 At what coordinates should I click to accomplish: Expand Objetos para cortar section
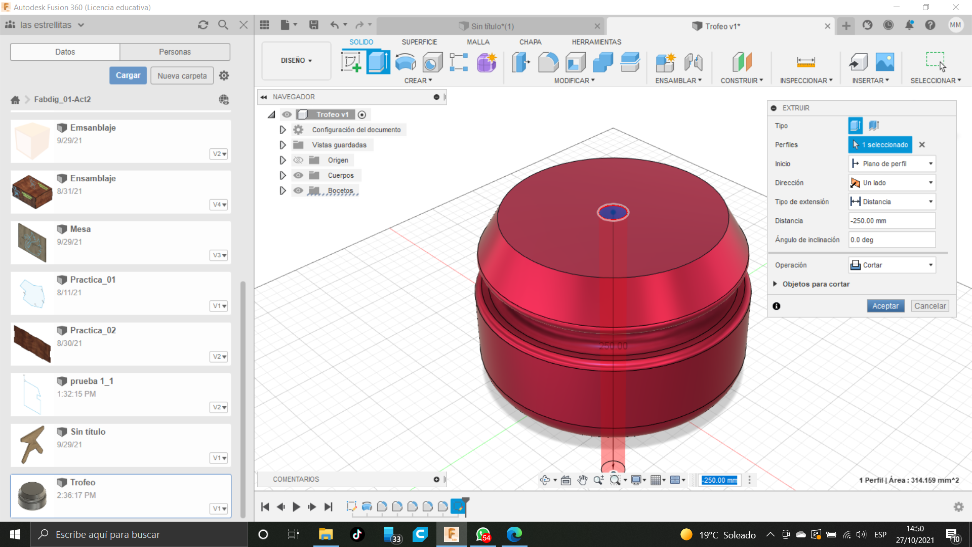[775, 284]
